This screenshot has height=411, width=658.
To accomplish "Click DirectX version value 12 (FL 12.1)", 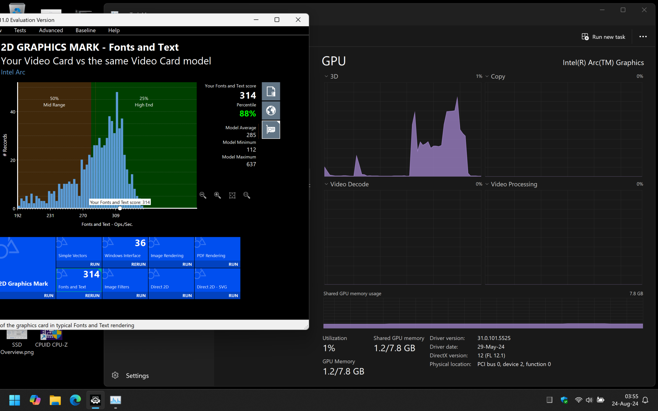I will tap(491, 355).
